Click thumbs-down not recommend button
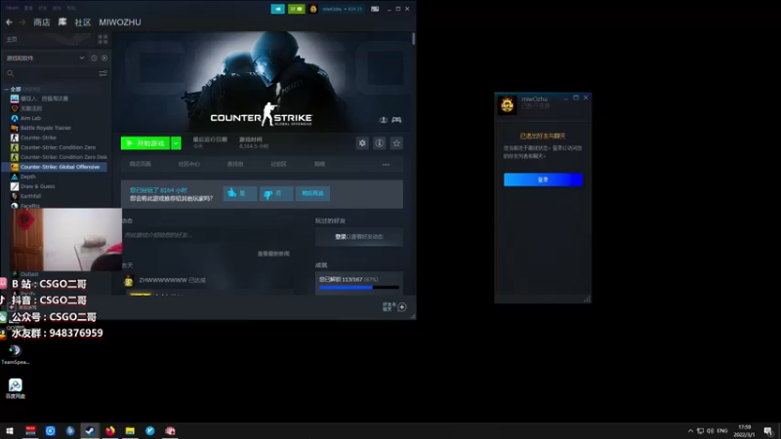Viewport: 781px width, 439px height. pyautogui.click(x=276, y=193)
